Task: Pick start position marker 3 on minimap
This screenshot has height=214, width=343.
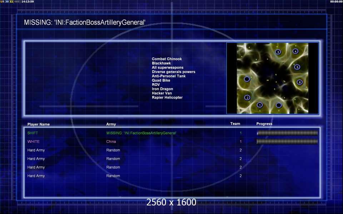Action: pos(278,52)
